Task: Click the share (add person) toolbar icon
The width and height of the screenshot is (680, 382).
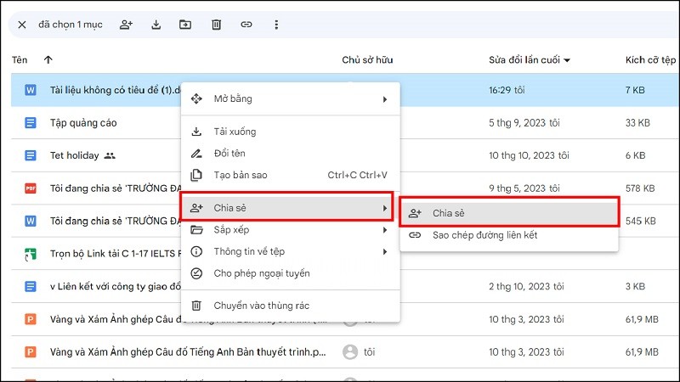Action: click(x=126, y=25)
